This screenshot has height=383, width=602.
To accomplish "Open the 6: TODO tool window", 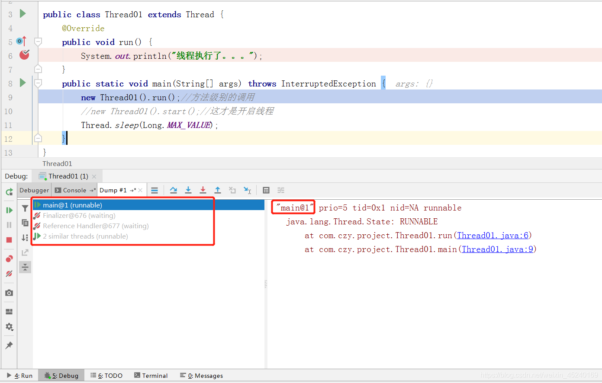I will 106,376.
